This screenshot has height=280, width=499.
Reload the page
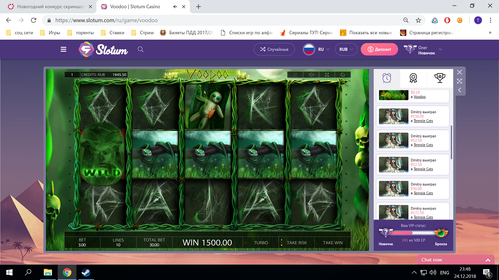click(x=33, y=20)
